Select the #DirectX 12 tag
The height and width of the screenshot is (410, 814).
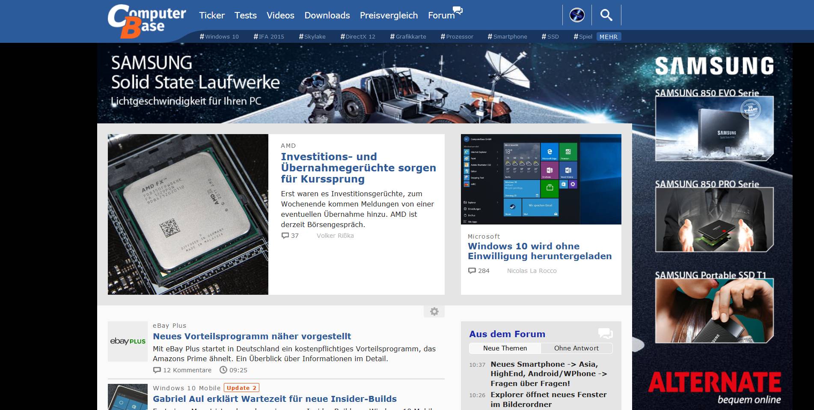358,36
